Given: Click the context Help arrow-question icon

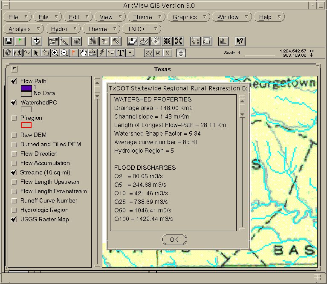Looking at the screenshot, I should click(240, 41).
